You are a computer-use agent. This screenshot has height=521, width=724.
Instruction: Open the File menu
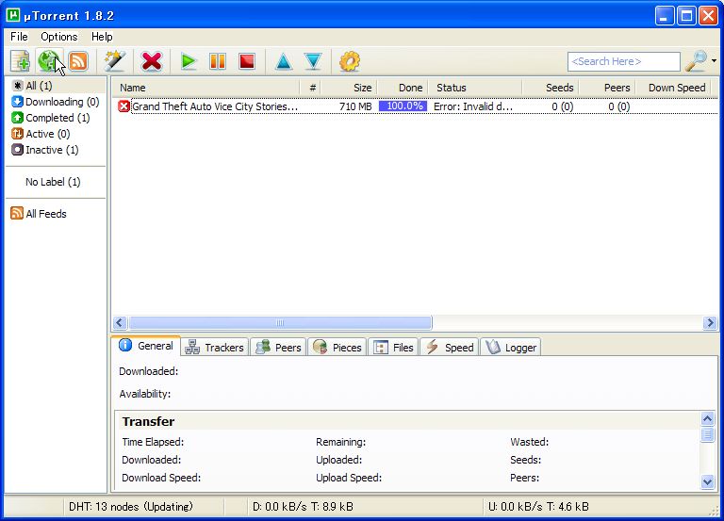tap(19, 37)
